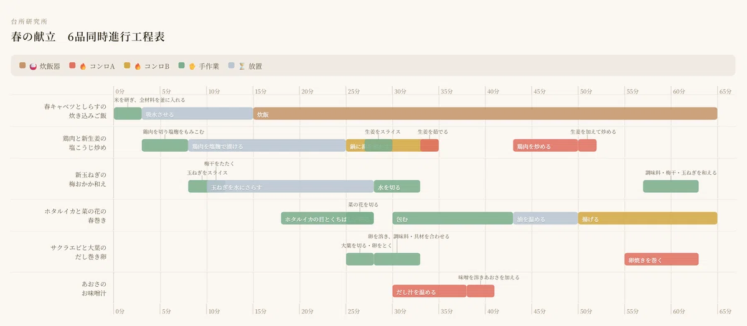
Task: Select the ホタルイカの目とくちは bar
Action: click(x=327, y=218)
